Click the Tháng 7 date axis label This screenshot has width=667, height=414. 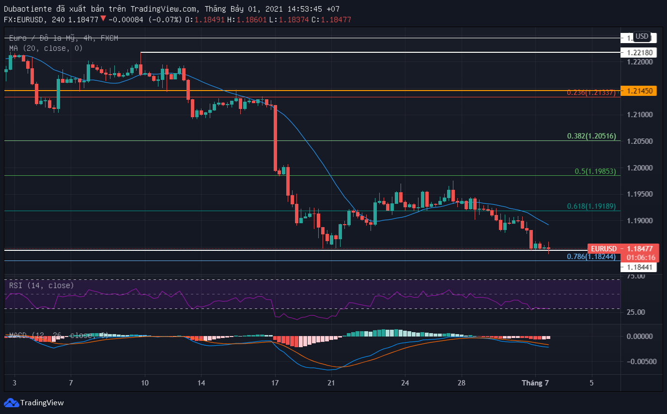click(x=535, y=383)
